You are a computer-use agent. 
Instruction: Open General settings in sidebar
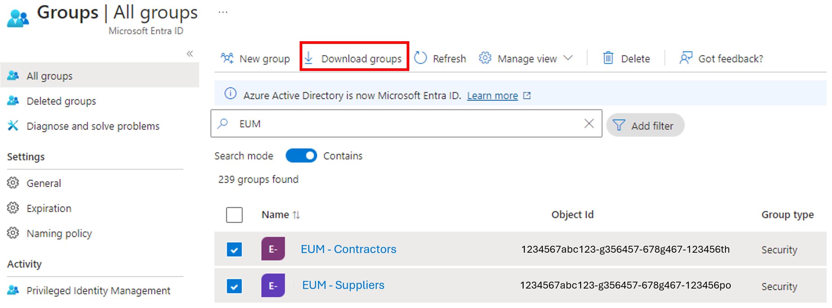pos(44,183)
